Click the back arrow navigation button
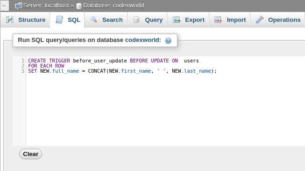Screen dimensions: 305x171 pos(5,6)
